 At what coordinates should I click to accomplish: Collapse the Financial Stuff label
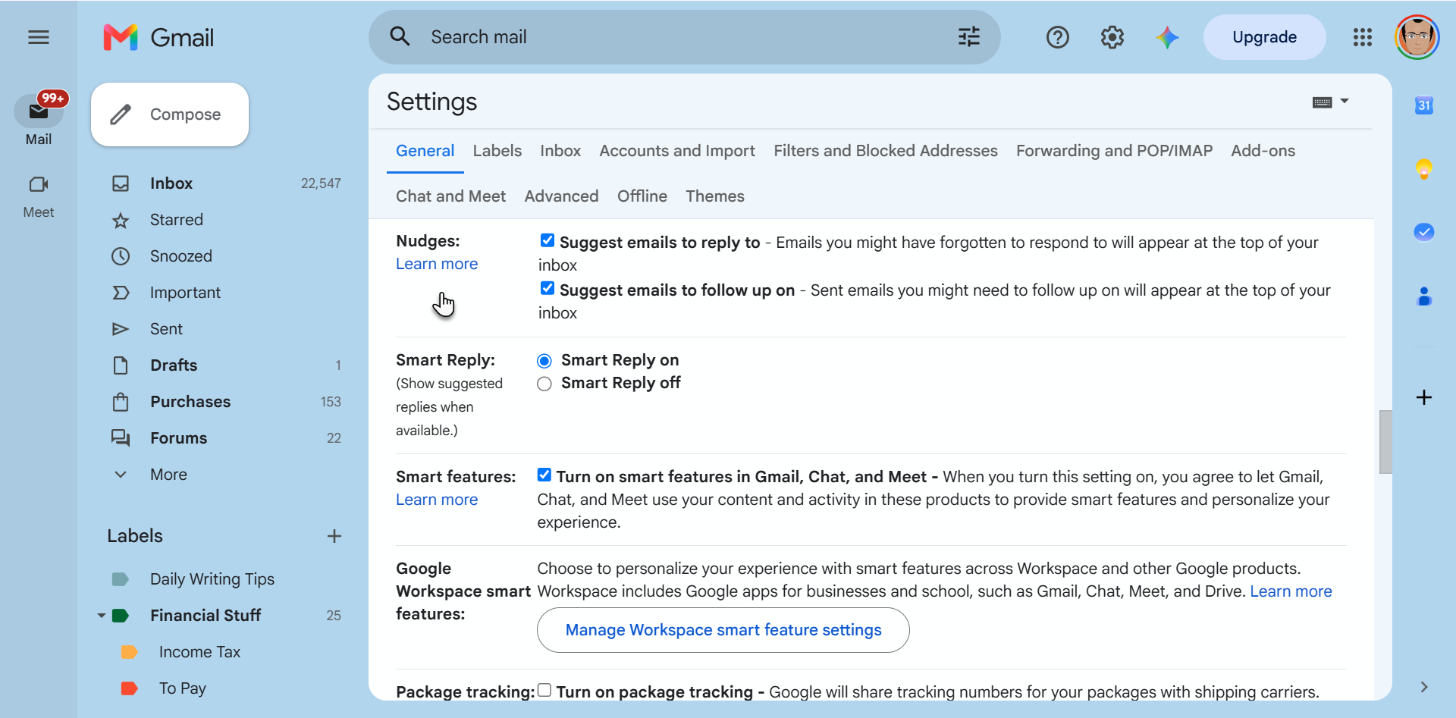[x=102, y=616]
